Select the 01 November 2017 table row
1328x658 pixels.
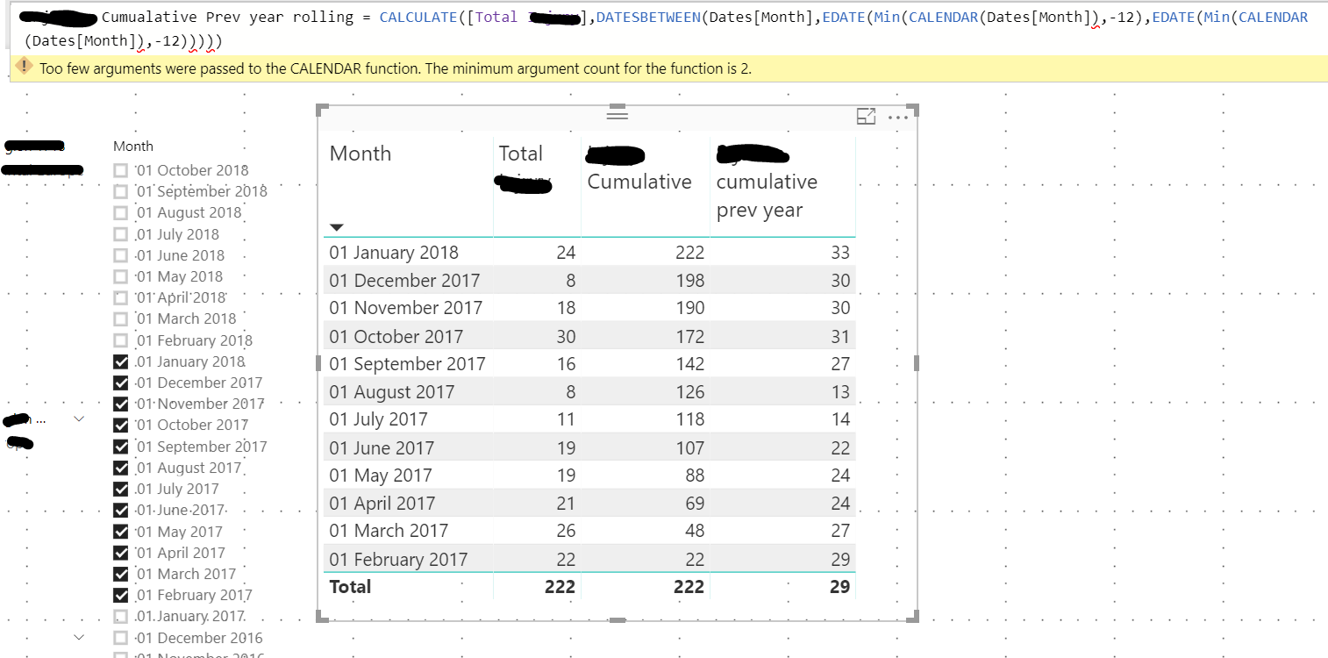(589, 308)
